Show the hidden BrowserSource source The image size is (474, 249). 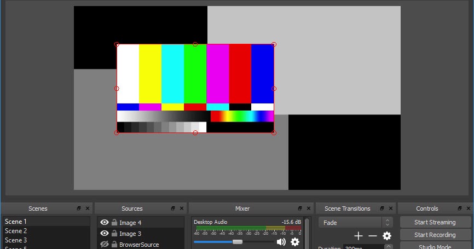pos(105,244)
